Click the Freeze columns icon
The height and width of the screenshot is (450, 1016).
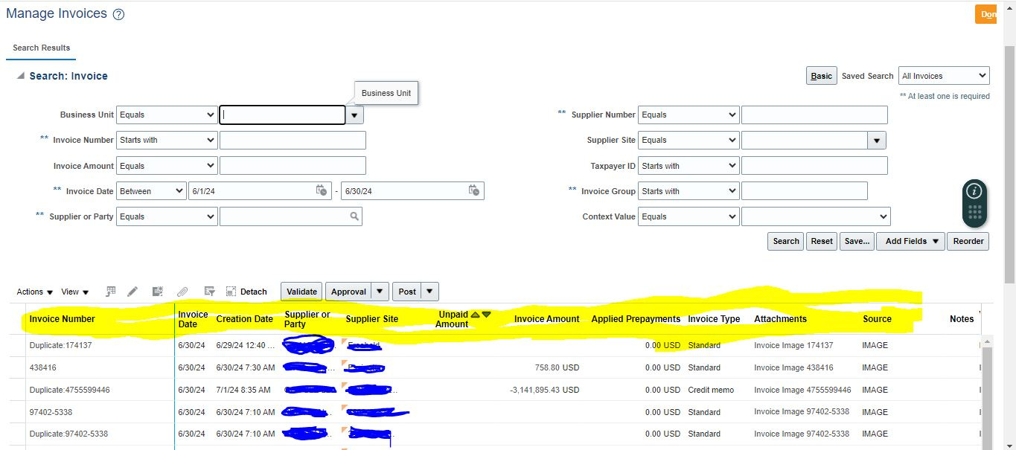click(x=232, y=291)
